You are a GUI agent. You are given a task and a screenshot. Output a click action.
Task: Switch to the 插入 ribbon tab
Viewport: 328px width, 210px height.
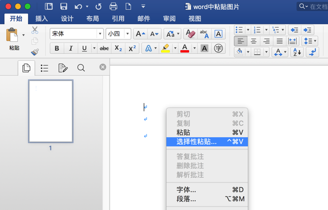[x=41, y=19]
